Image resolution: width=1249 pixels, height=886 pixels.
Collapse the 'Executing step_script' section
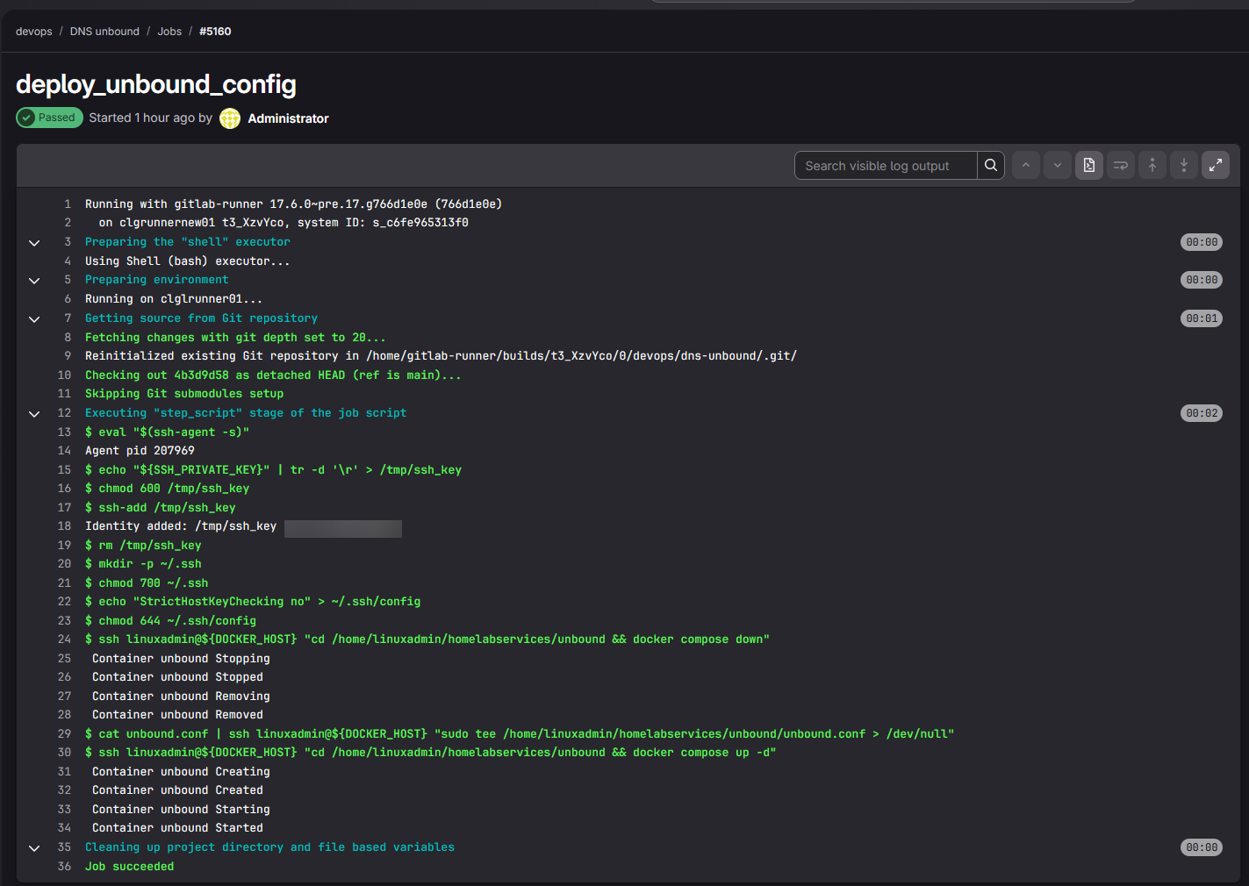(34, 413)
